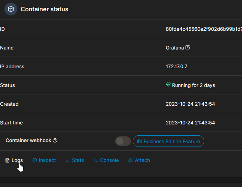Click the Container webhook label
This screenshot has width=242, height=187.
coord(29,141)
